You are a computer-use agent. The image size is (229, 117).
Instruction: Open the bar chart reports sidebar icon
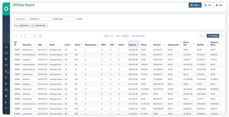click(x=6, y=47)
